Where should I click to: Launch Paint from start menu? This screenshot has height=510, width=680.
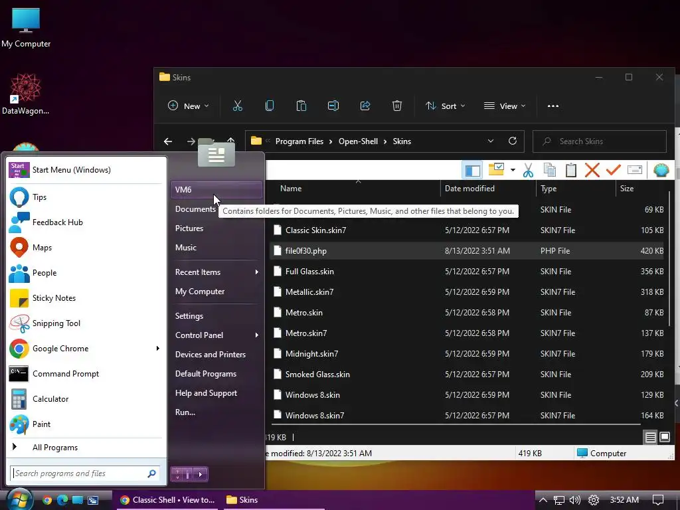[86, 424]
